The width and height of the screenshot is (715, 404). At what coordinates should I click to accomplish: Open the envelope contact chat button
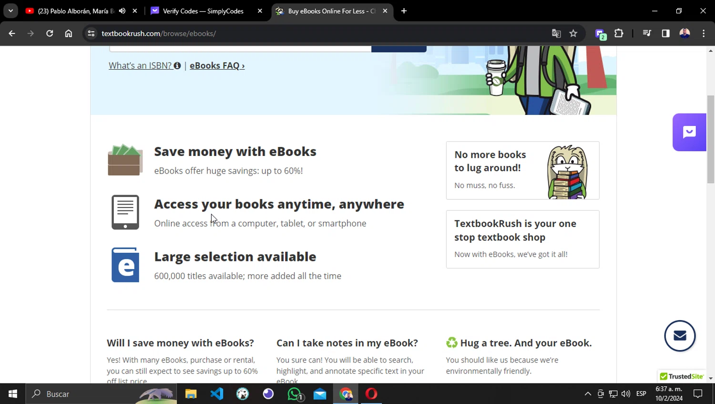pos(680,336)
